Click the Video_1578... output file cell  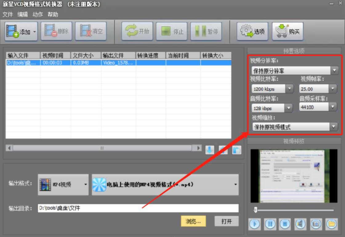coord(118,63)
